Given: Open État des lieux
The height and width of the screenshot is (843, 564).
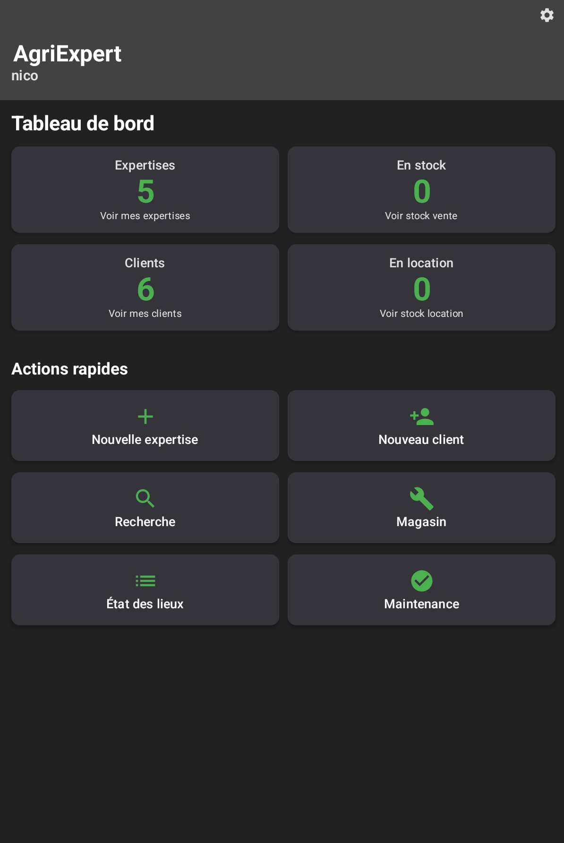Looking at the screenshot, I should point(145,589).
